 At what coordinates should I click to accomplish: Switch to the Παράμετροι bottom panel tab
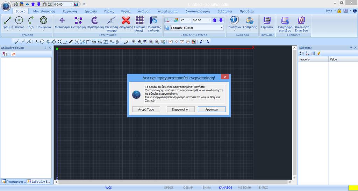pos(14,182)
